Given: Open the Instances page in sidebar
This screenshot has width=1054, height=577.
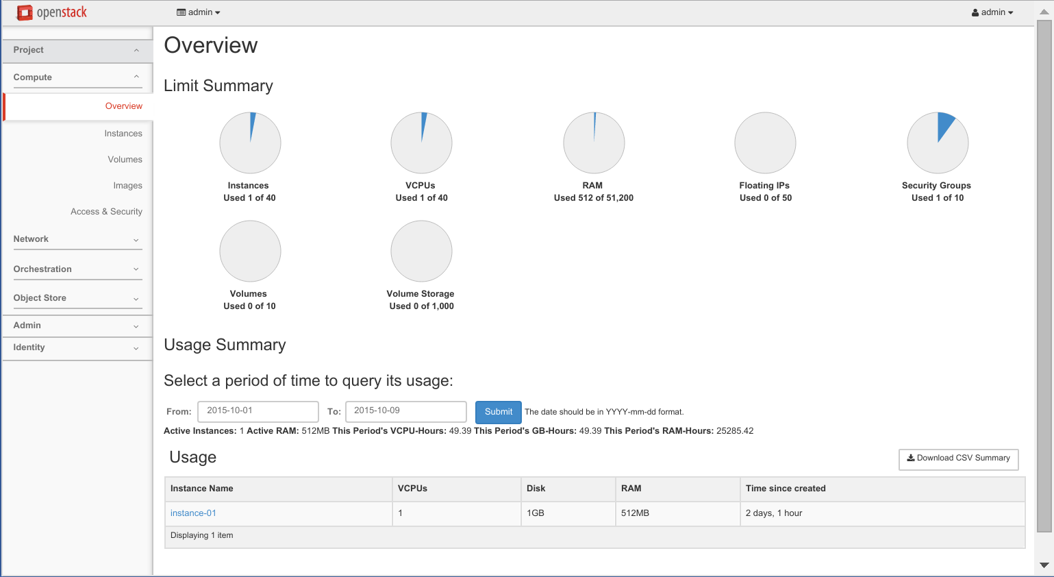Looking at the screenshot, I should click(123, 134).
